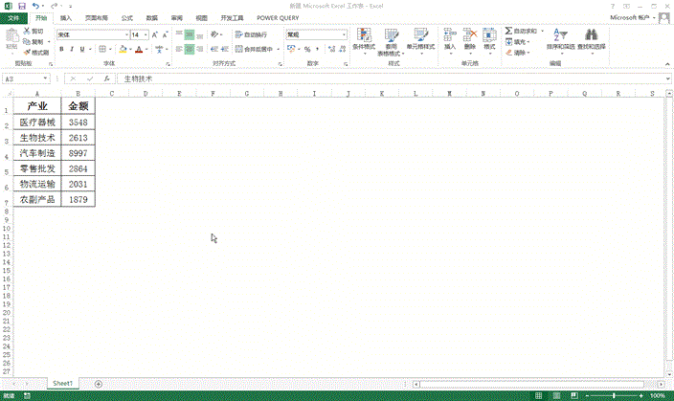Open the number format dropdown (常规)
The height and width of the screenshot is (401, 674).
point(343,34)
